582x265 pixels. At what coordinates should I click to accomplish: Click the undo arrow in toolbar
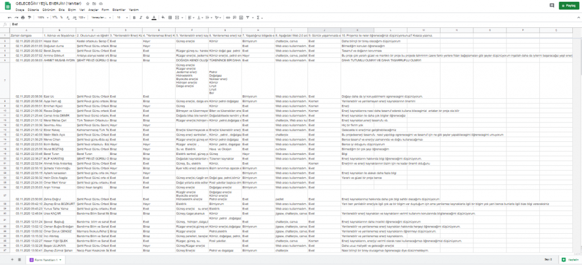click(10, 17)
